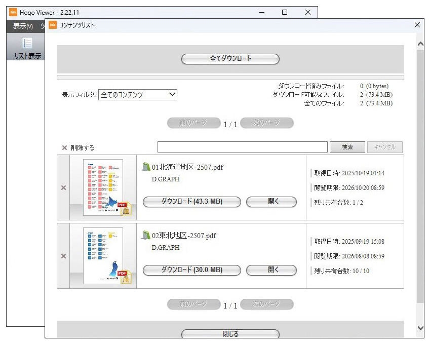Image resolution: width=429 pixels, height=344 pixels.
Task: Click the リスト表示 list view icon
Action: tap(27, 44)
